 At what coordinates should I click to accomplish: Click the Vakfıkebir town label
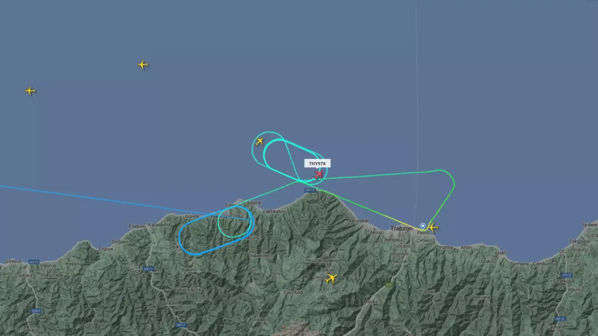pyautogui.click(x=274, y=211)
